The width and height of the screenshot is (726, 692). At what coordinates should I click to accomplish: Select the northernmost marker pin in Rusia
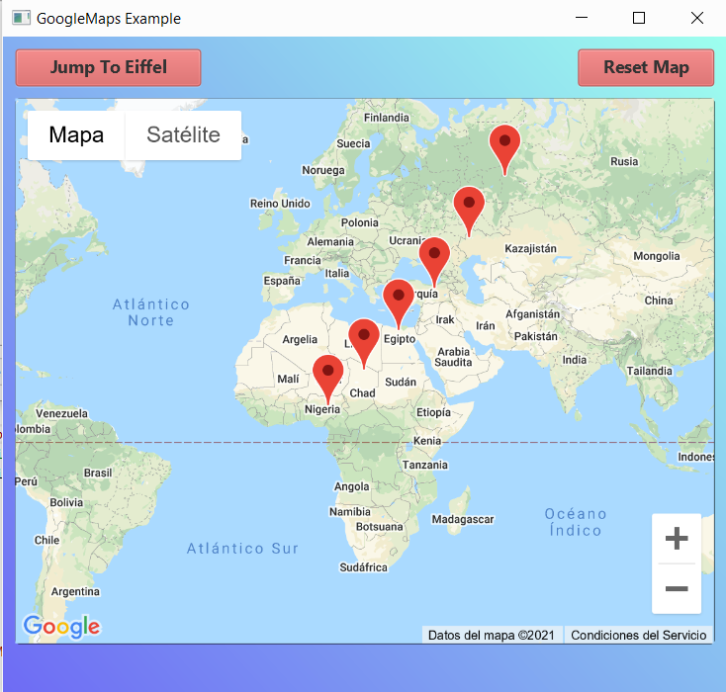tap(504, 149)
